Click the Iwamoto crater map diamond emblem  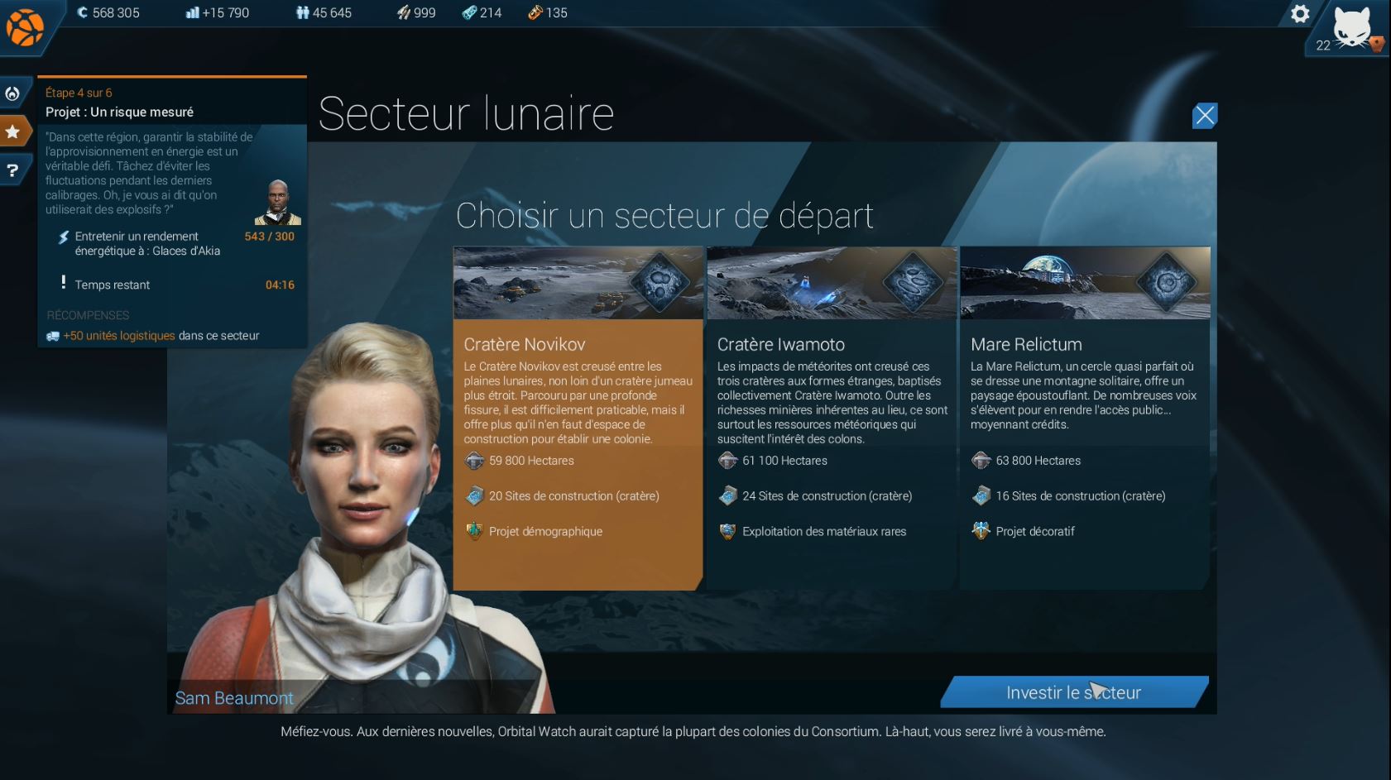pos(914,282)
